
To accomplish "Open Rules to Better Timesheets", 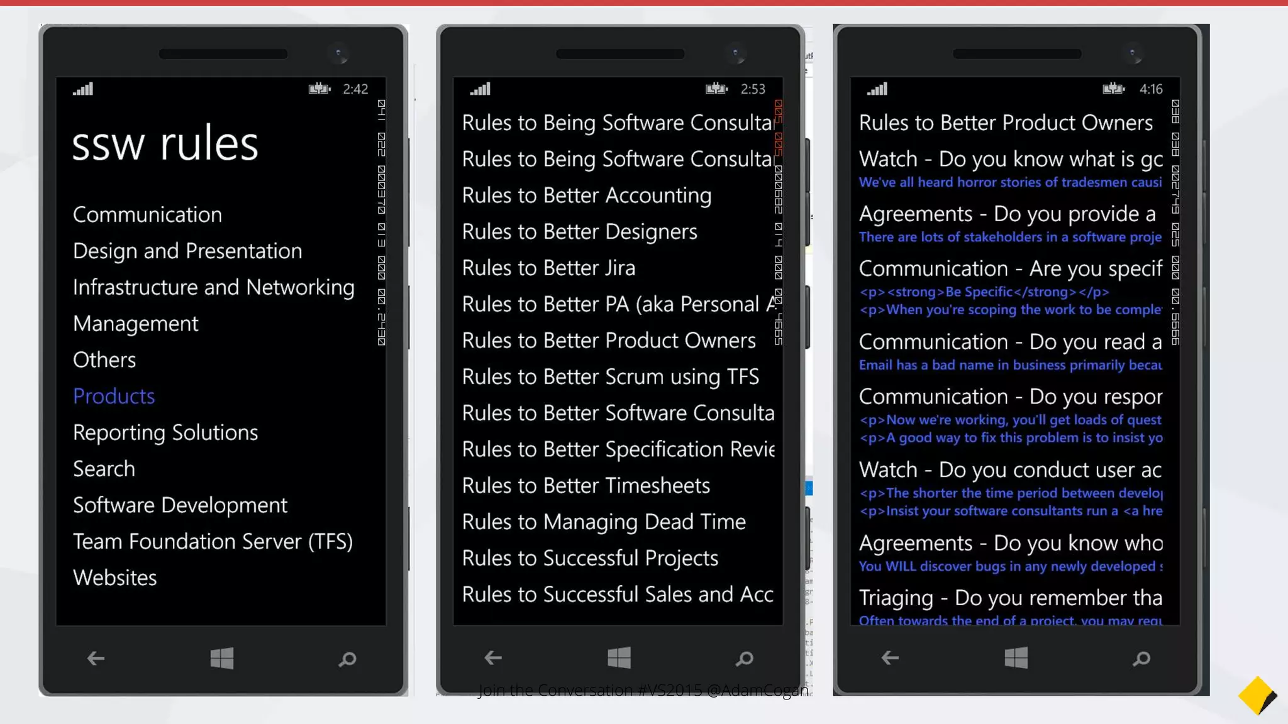I will point(586,486).
